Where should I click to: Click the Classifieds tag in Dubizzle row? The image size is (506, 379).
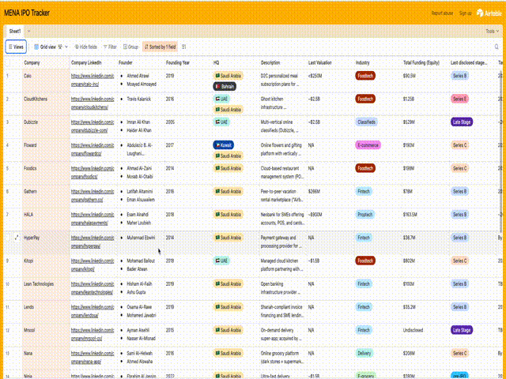(x=366, y=122)
